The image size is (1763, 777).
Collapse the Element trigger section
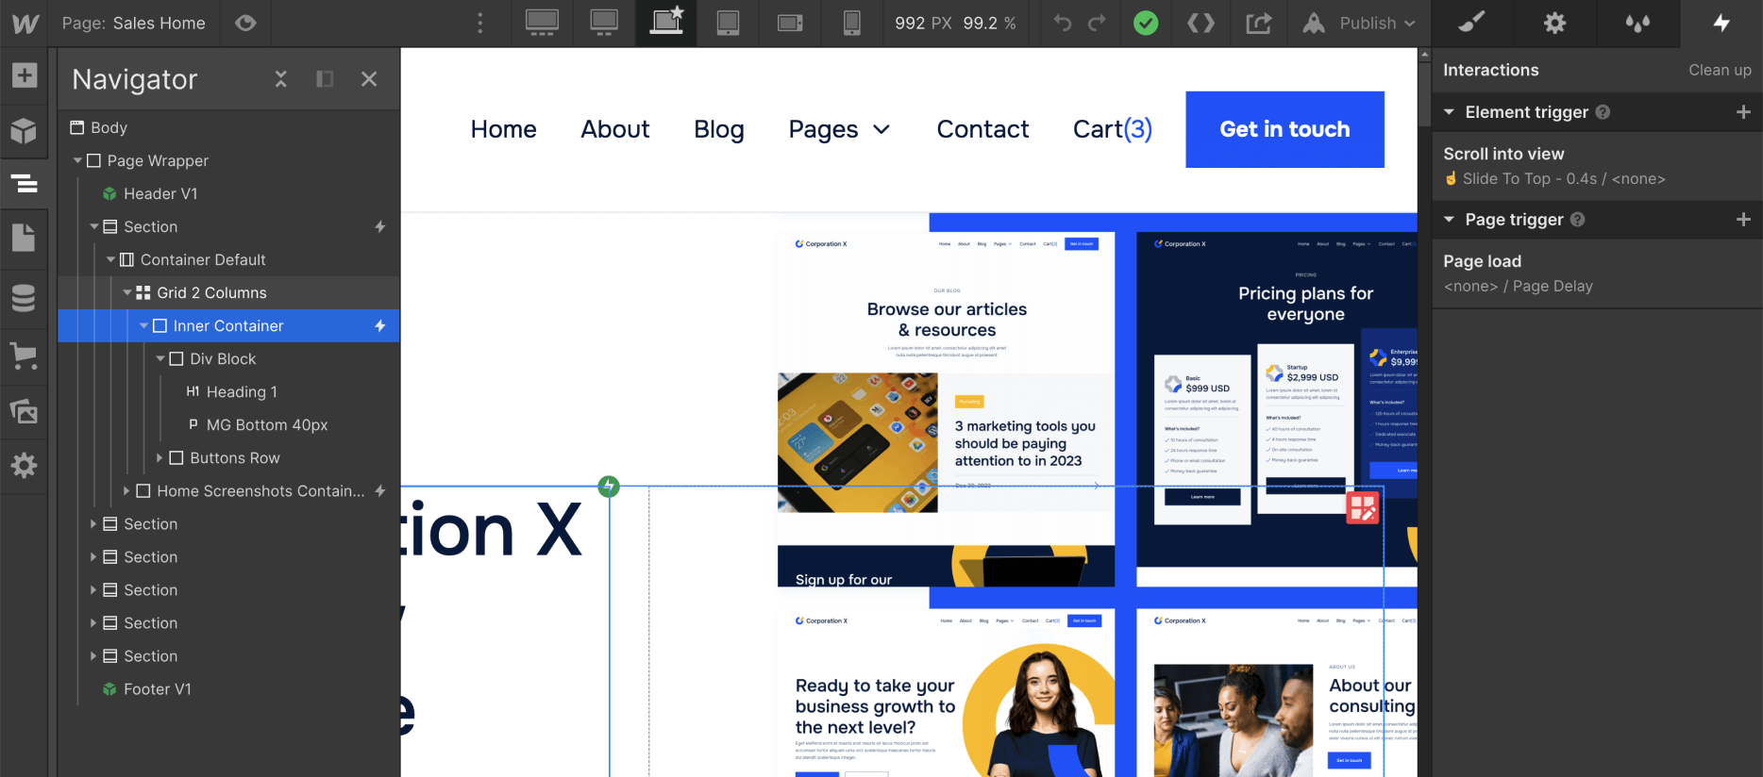point(1449,112)
